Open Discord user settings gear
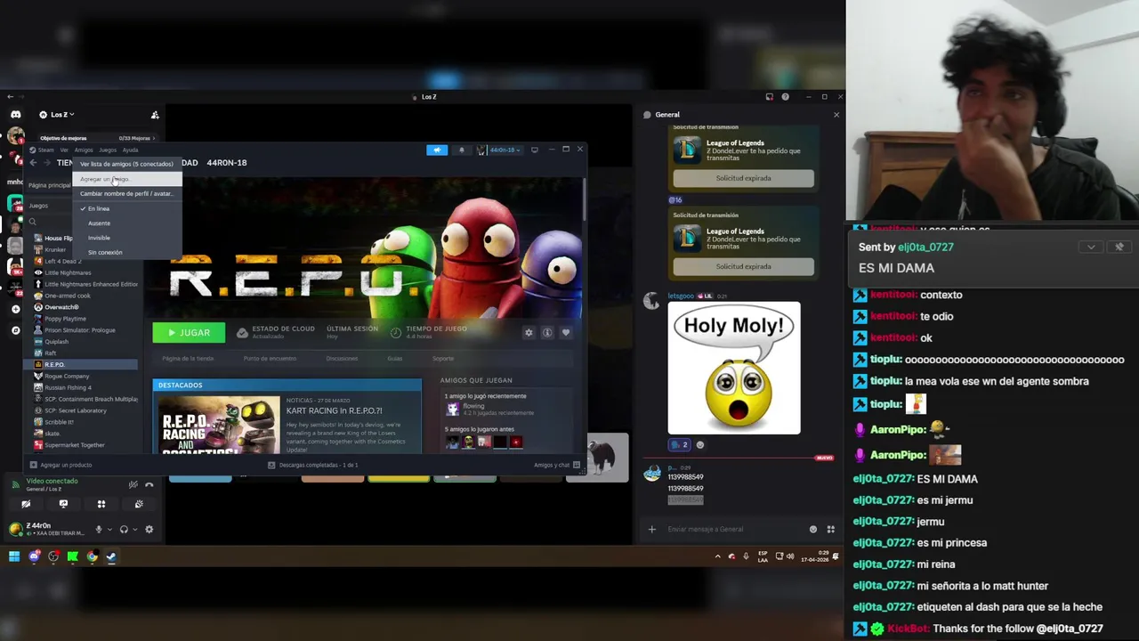 click(x=149, y=530)
